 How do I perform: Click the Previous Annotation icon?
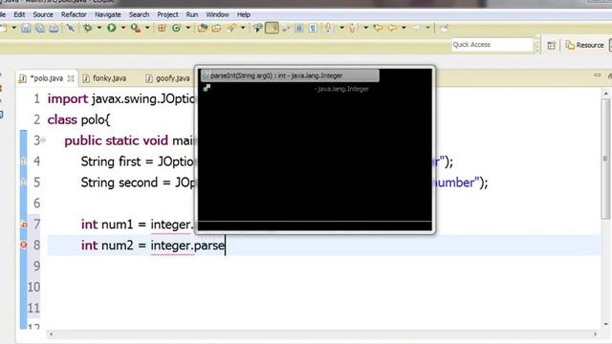pyautogui.click(x=353, y=28)
